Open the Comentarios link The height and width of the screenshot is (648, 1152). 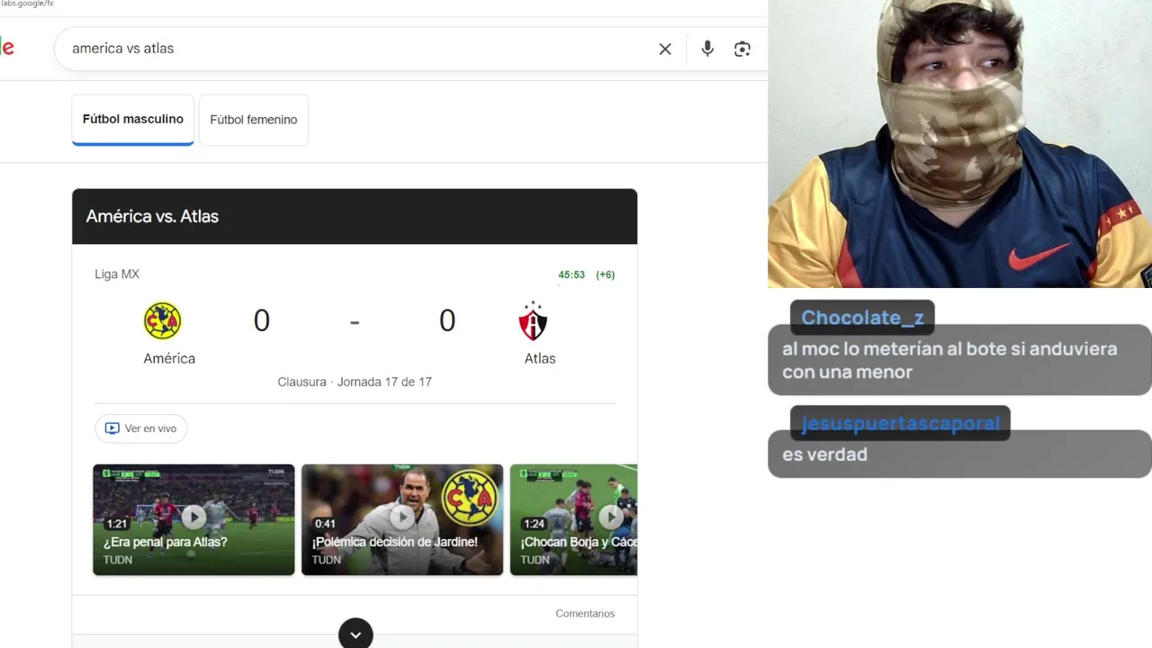coord(585,614)
